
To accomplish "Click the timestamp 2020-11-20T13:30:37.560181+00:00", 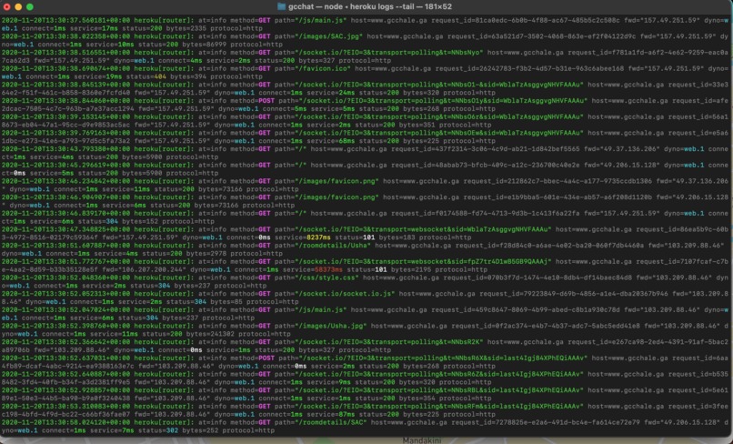I will pos(65,20).
